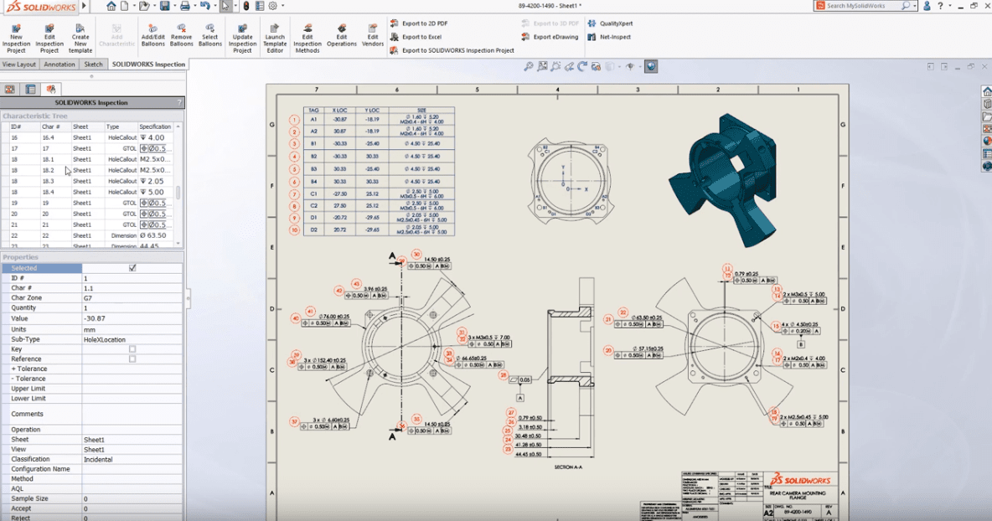The image size is (992, 521).
Task: Open dropdown arrow next to Save icon
Action: (174, 6)
